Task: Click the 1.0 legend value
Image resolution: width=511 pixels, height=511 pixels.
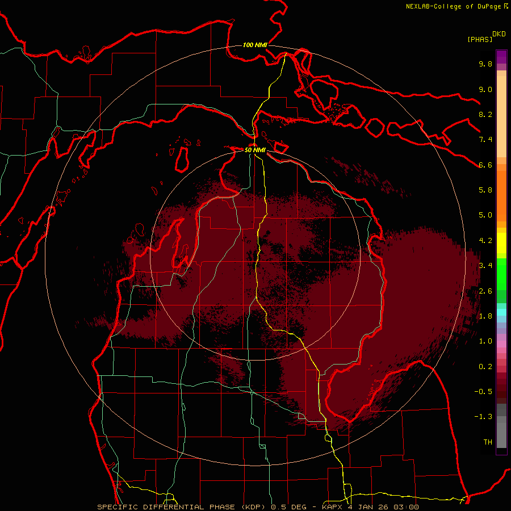Action: point(485,341)
